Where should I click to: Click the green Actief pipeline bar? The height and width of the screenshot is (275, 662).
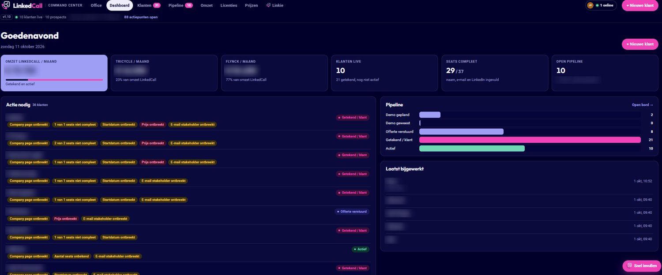click(x=472, y=149)
